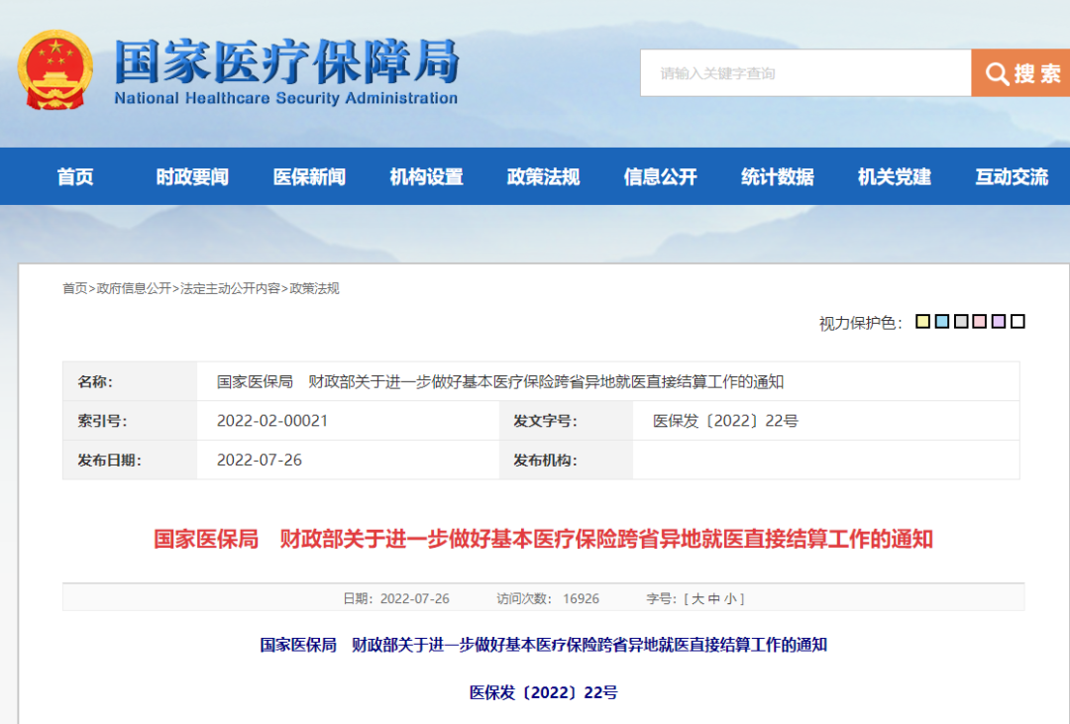The width and height of the screenshot is (1070, 724).
Task: Click the 索引号 table label
Action: coord(102,421)
